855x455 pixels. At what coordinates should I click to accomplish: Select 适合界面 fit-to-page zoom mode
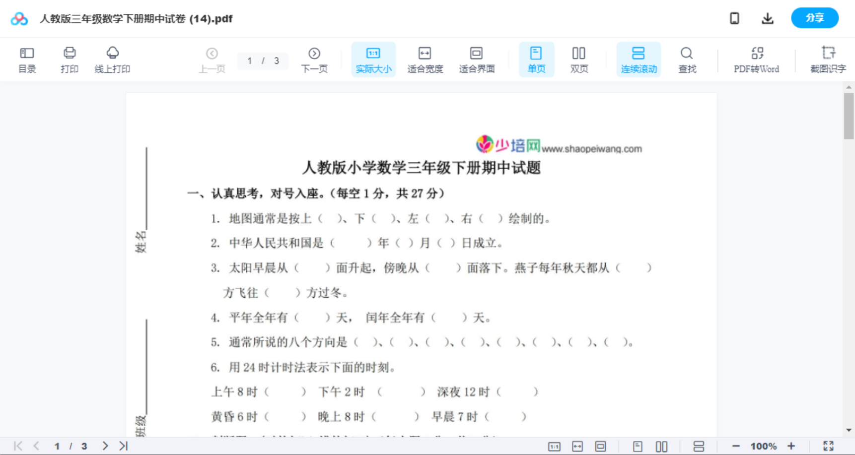point(477,59)
